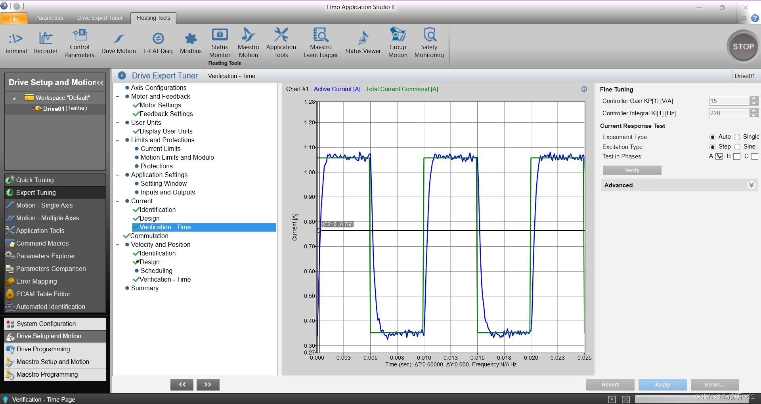
Task: Open the Modbus tool
Action: [191, 43]
